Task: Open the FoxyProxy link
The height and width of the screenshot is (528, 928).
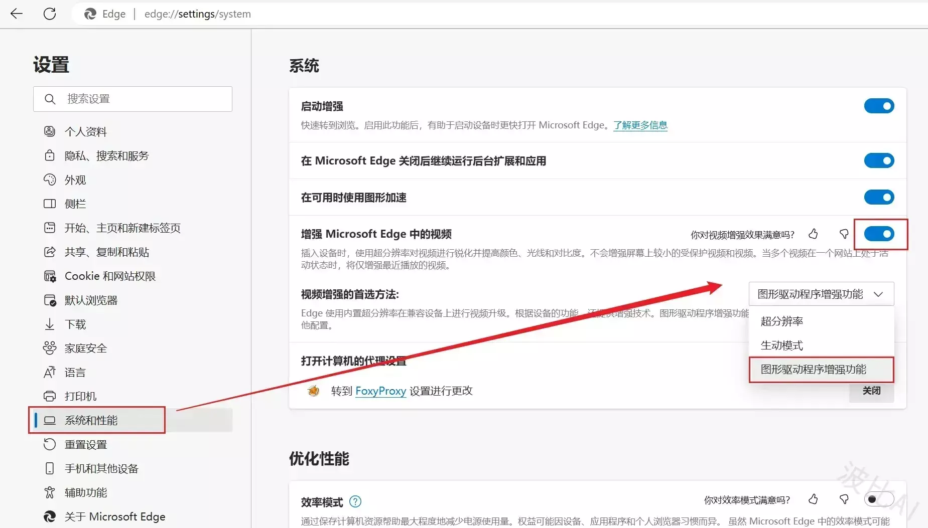Action: [380, 391]
